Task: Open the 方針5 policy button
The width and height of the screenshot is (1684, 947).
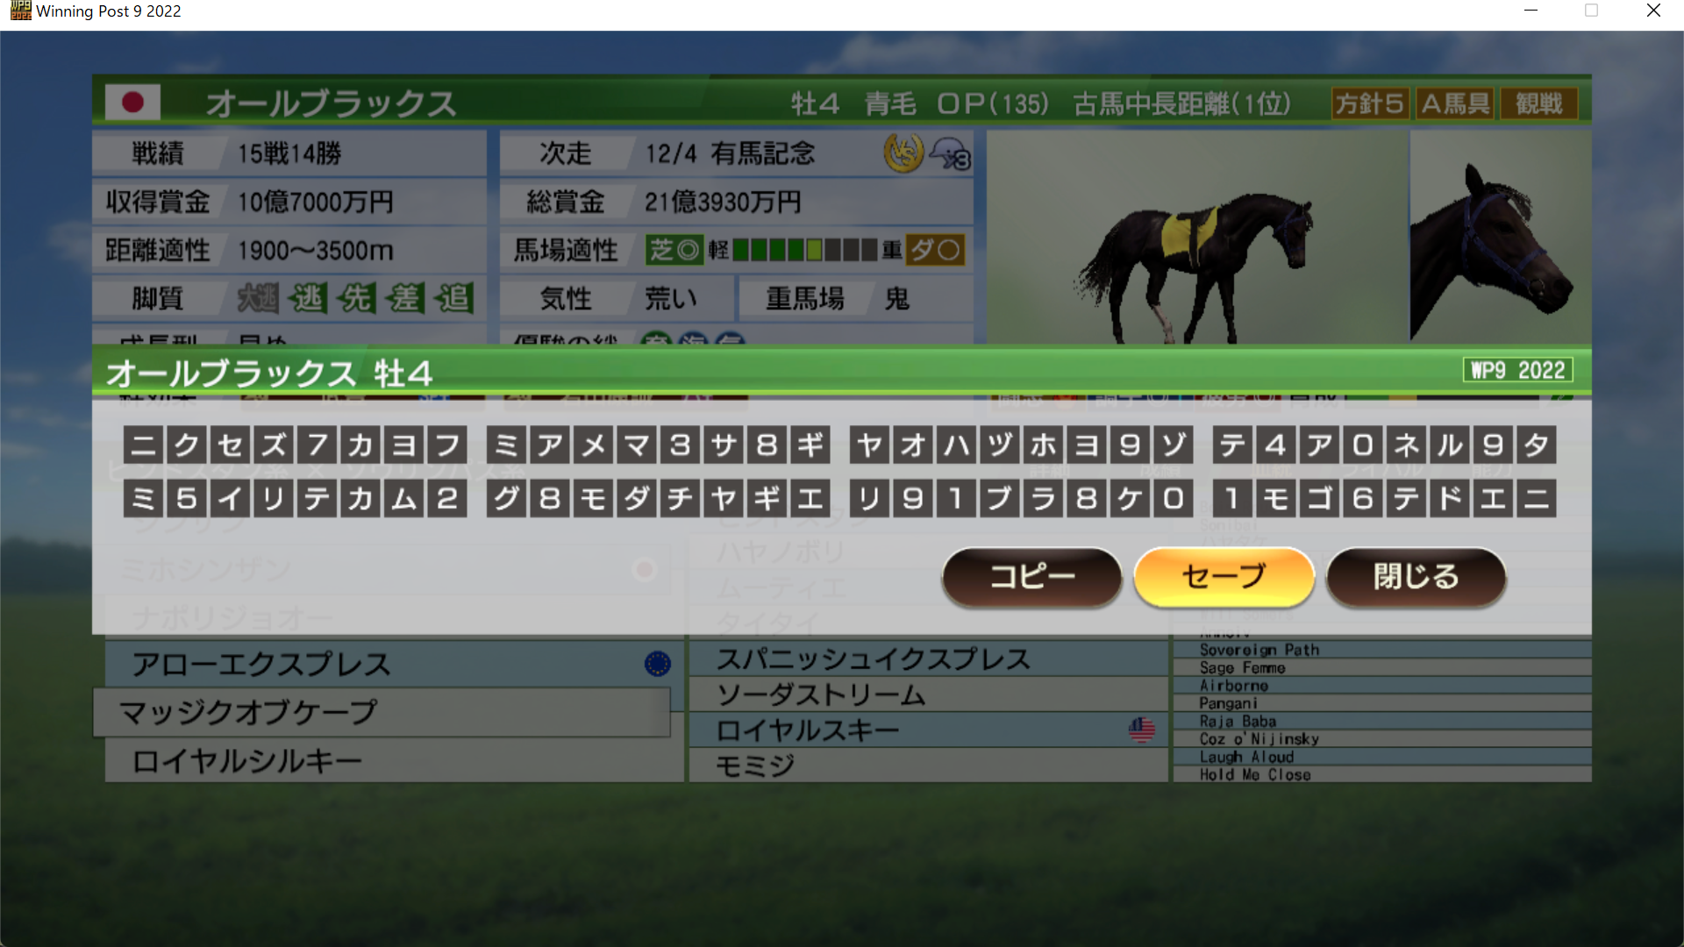Action: click(x=1369, y=103)
